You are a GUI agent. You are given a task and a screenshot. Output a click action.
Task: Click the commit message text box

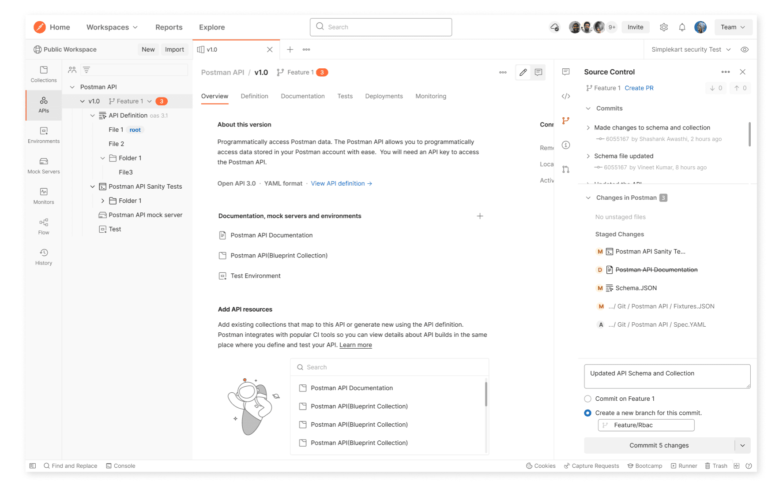[x=667, y=376]
